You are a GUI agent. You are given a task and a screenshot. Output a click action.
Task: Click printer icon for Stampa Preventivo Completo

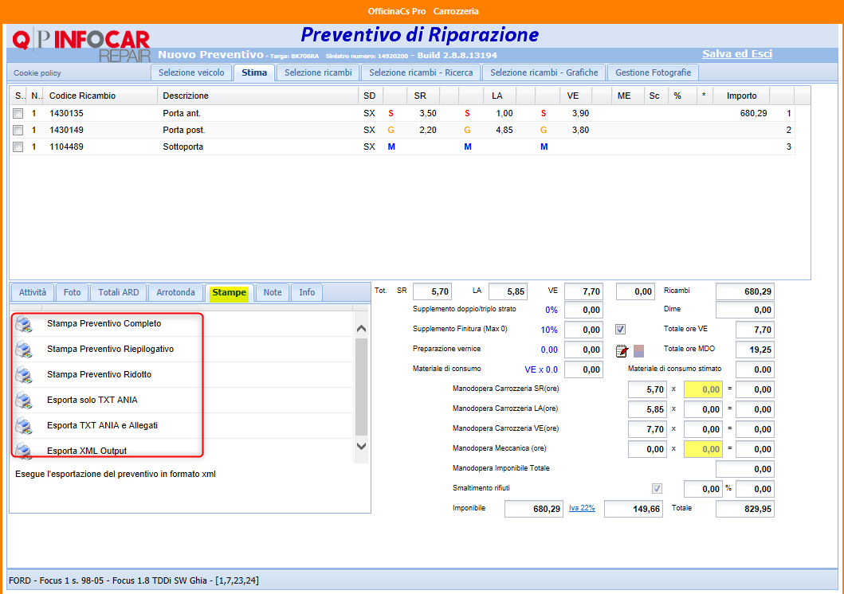pyautogui.click(x=24, y=324)
